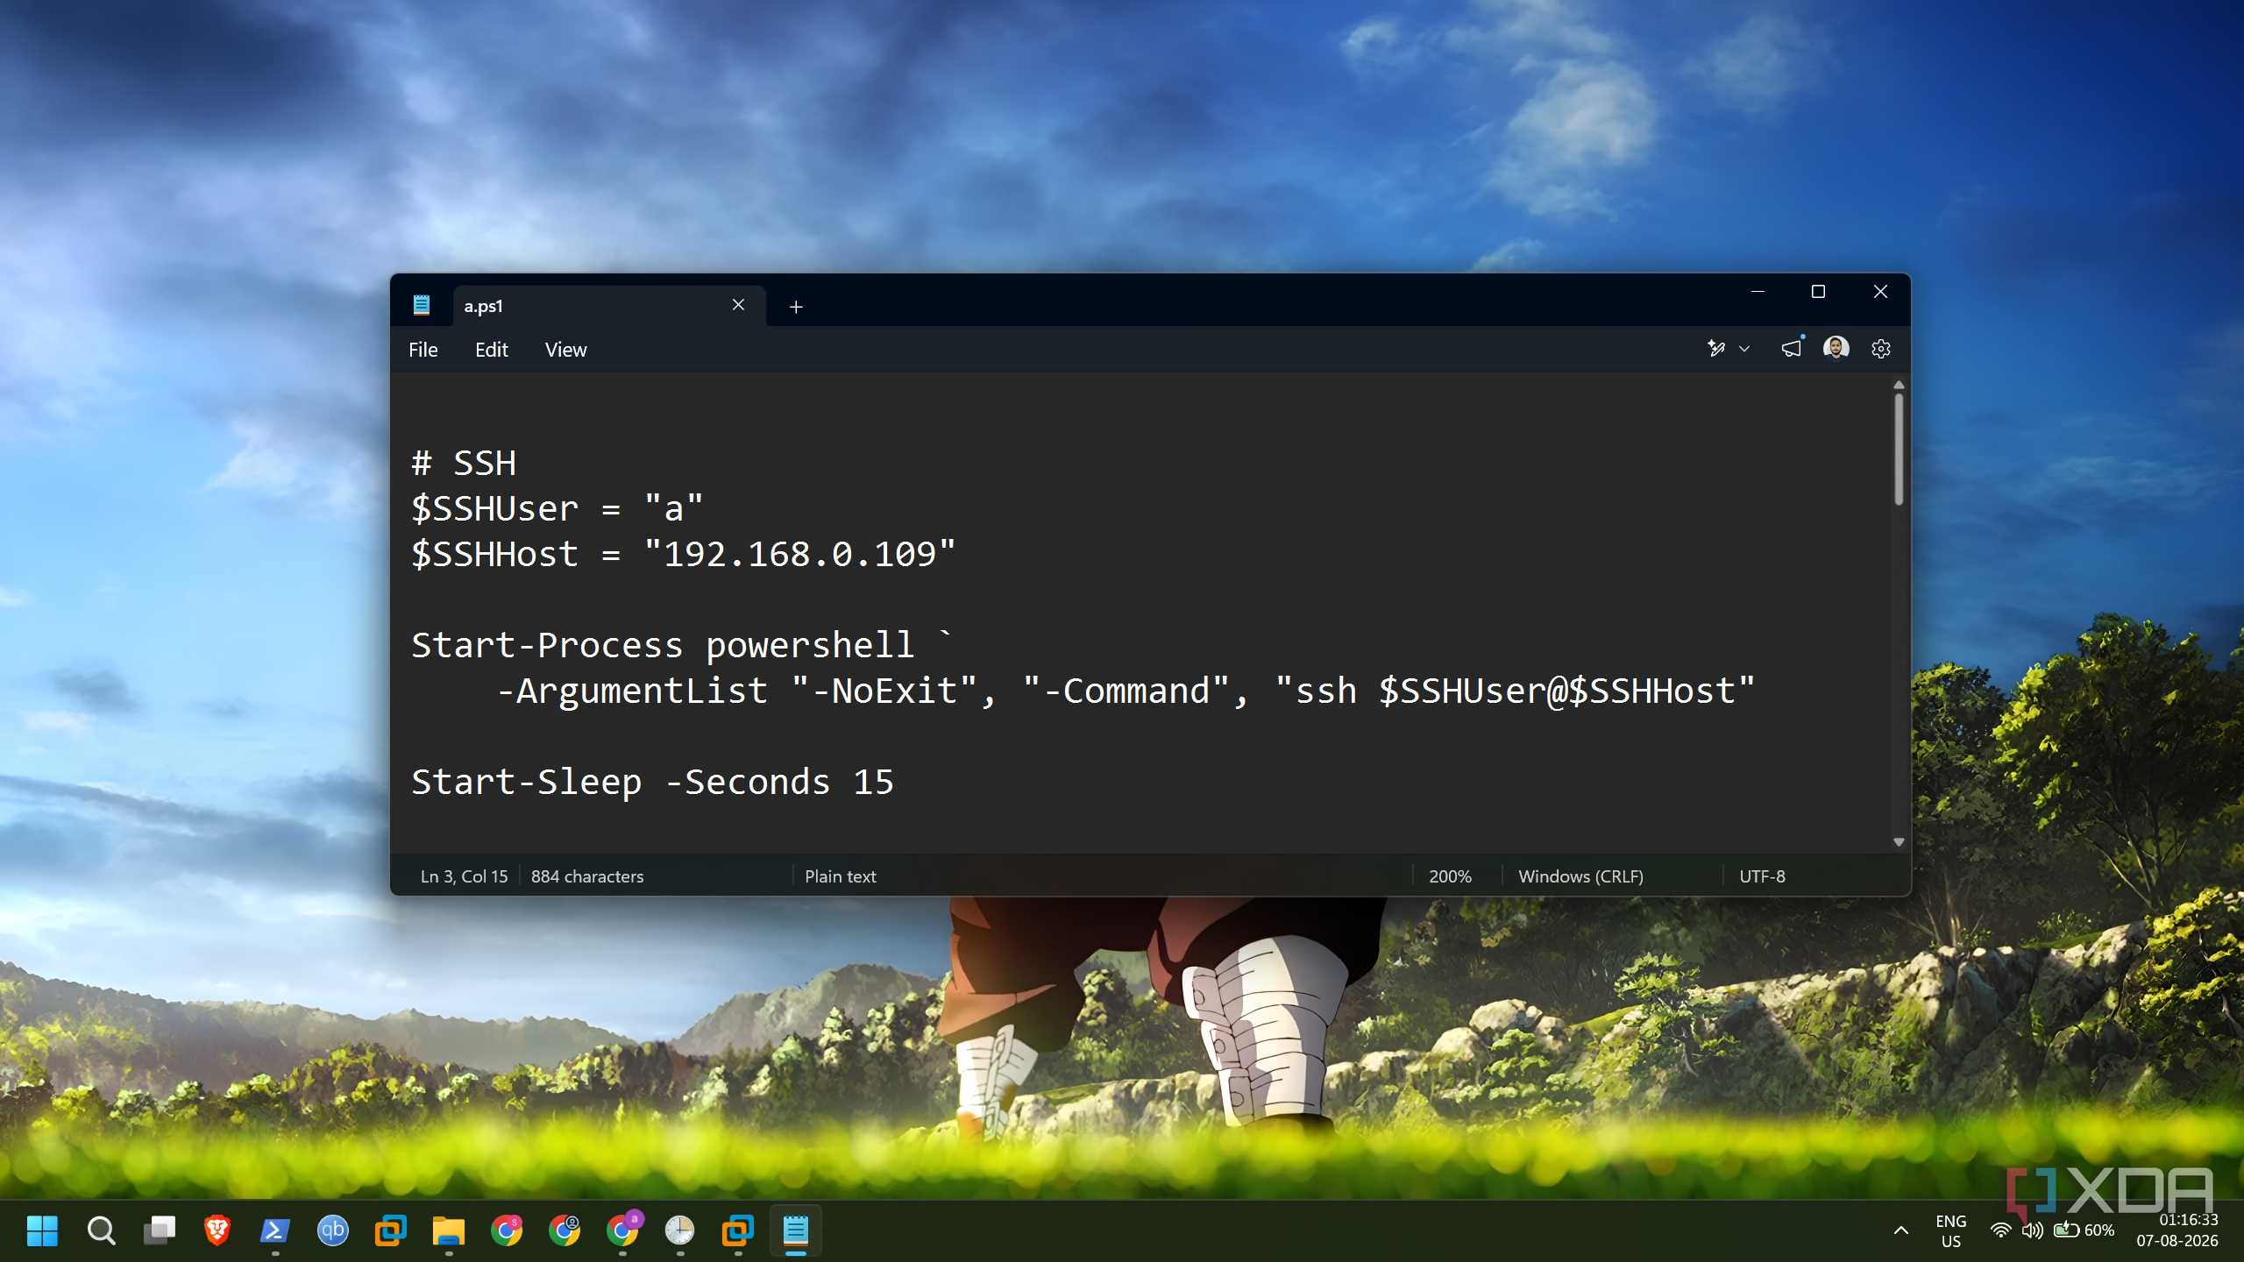Click the scrollbar up arrow
2244x1262 pixels.
pos(1899,385)
